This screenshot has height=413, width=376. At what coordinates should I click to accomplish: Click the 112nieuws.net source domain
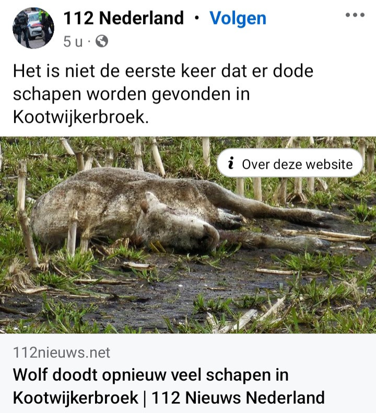click(x=62, y=353)
